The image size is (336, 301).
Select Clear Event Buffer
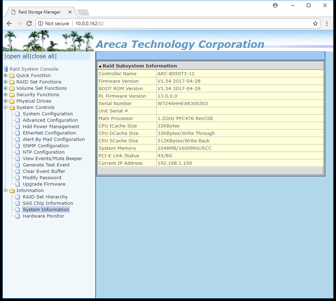(x=44, y=171)
